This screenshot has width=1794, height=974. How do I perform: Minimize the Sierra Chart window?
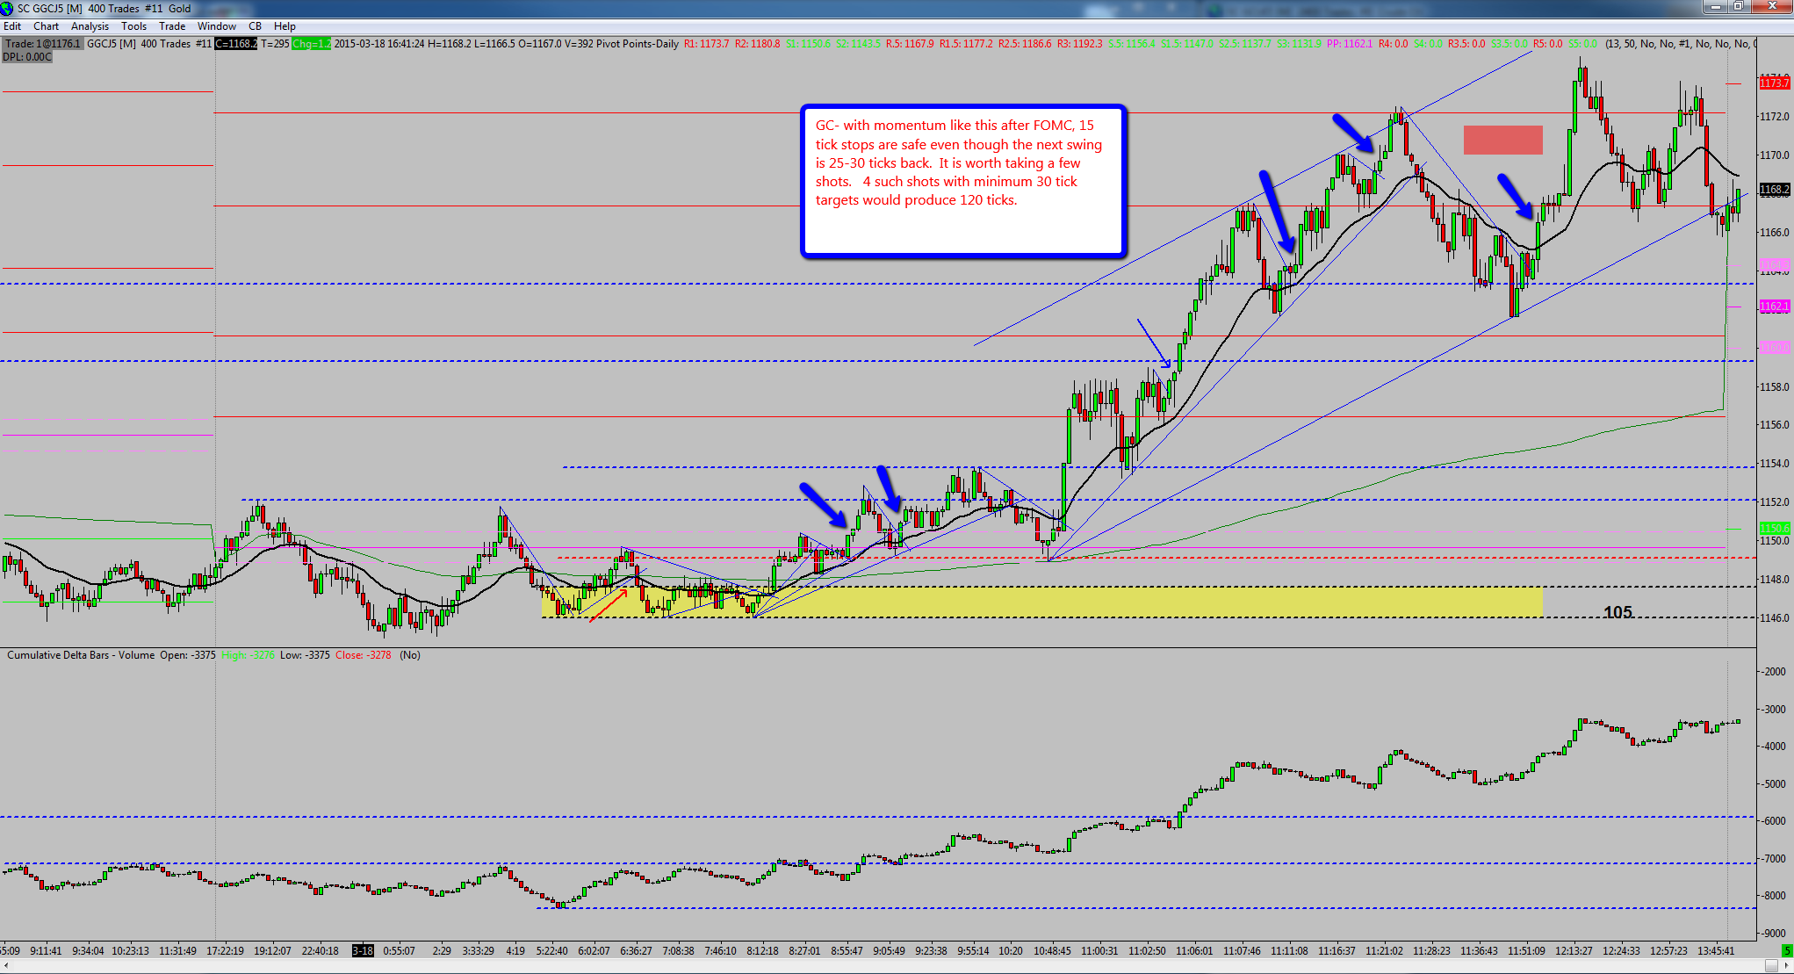(x=1716, y=7)
